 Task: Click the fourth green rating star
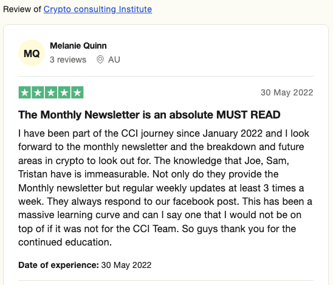tap(64, 92)
